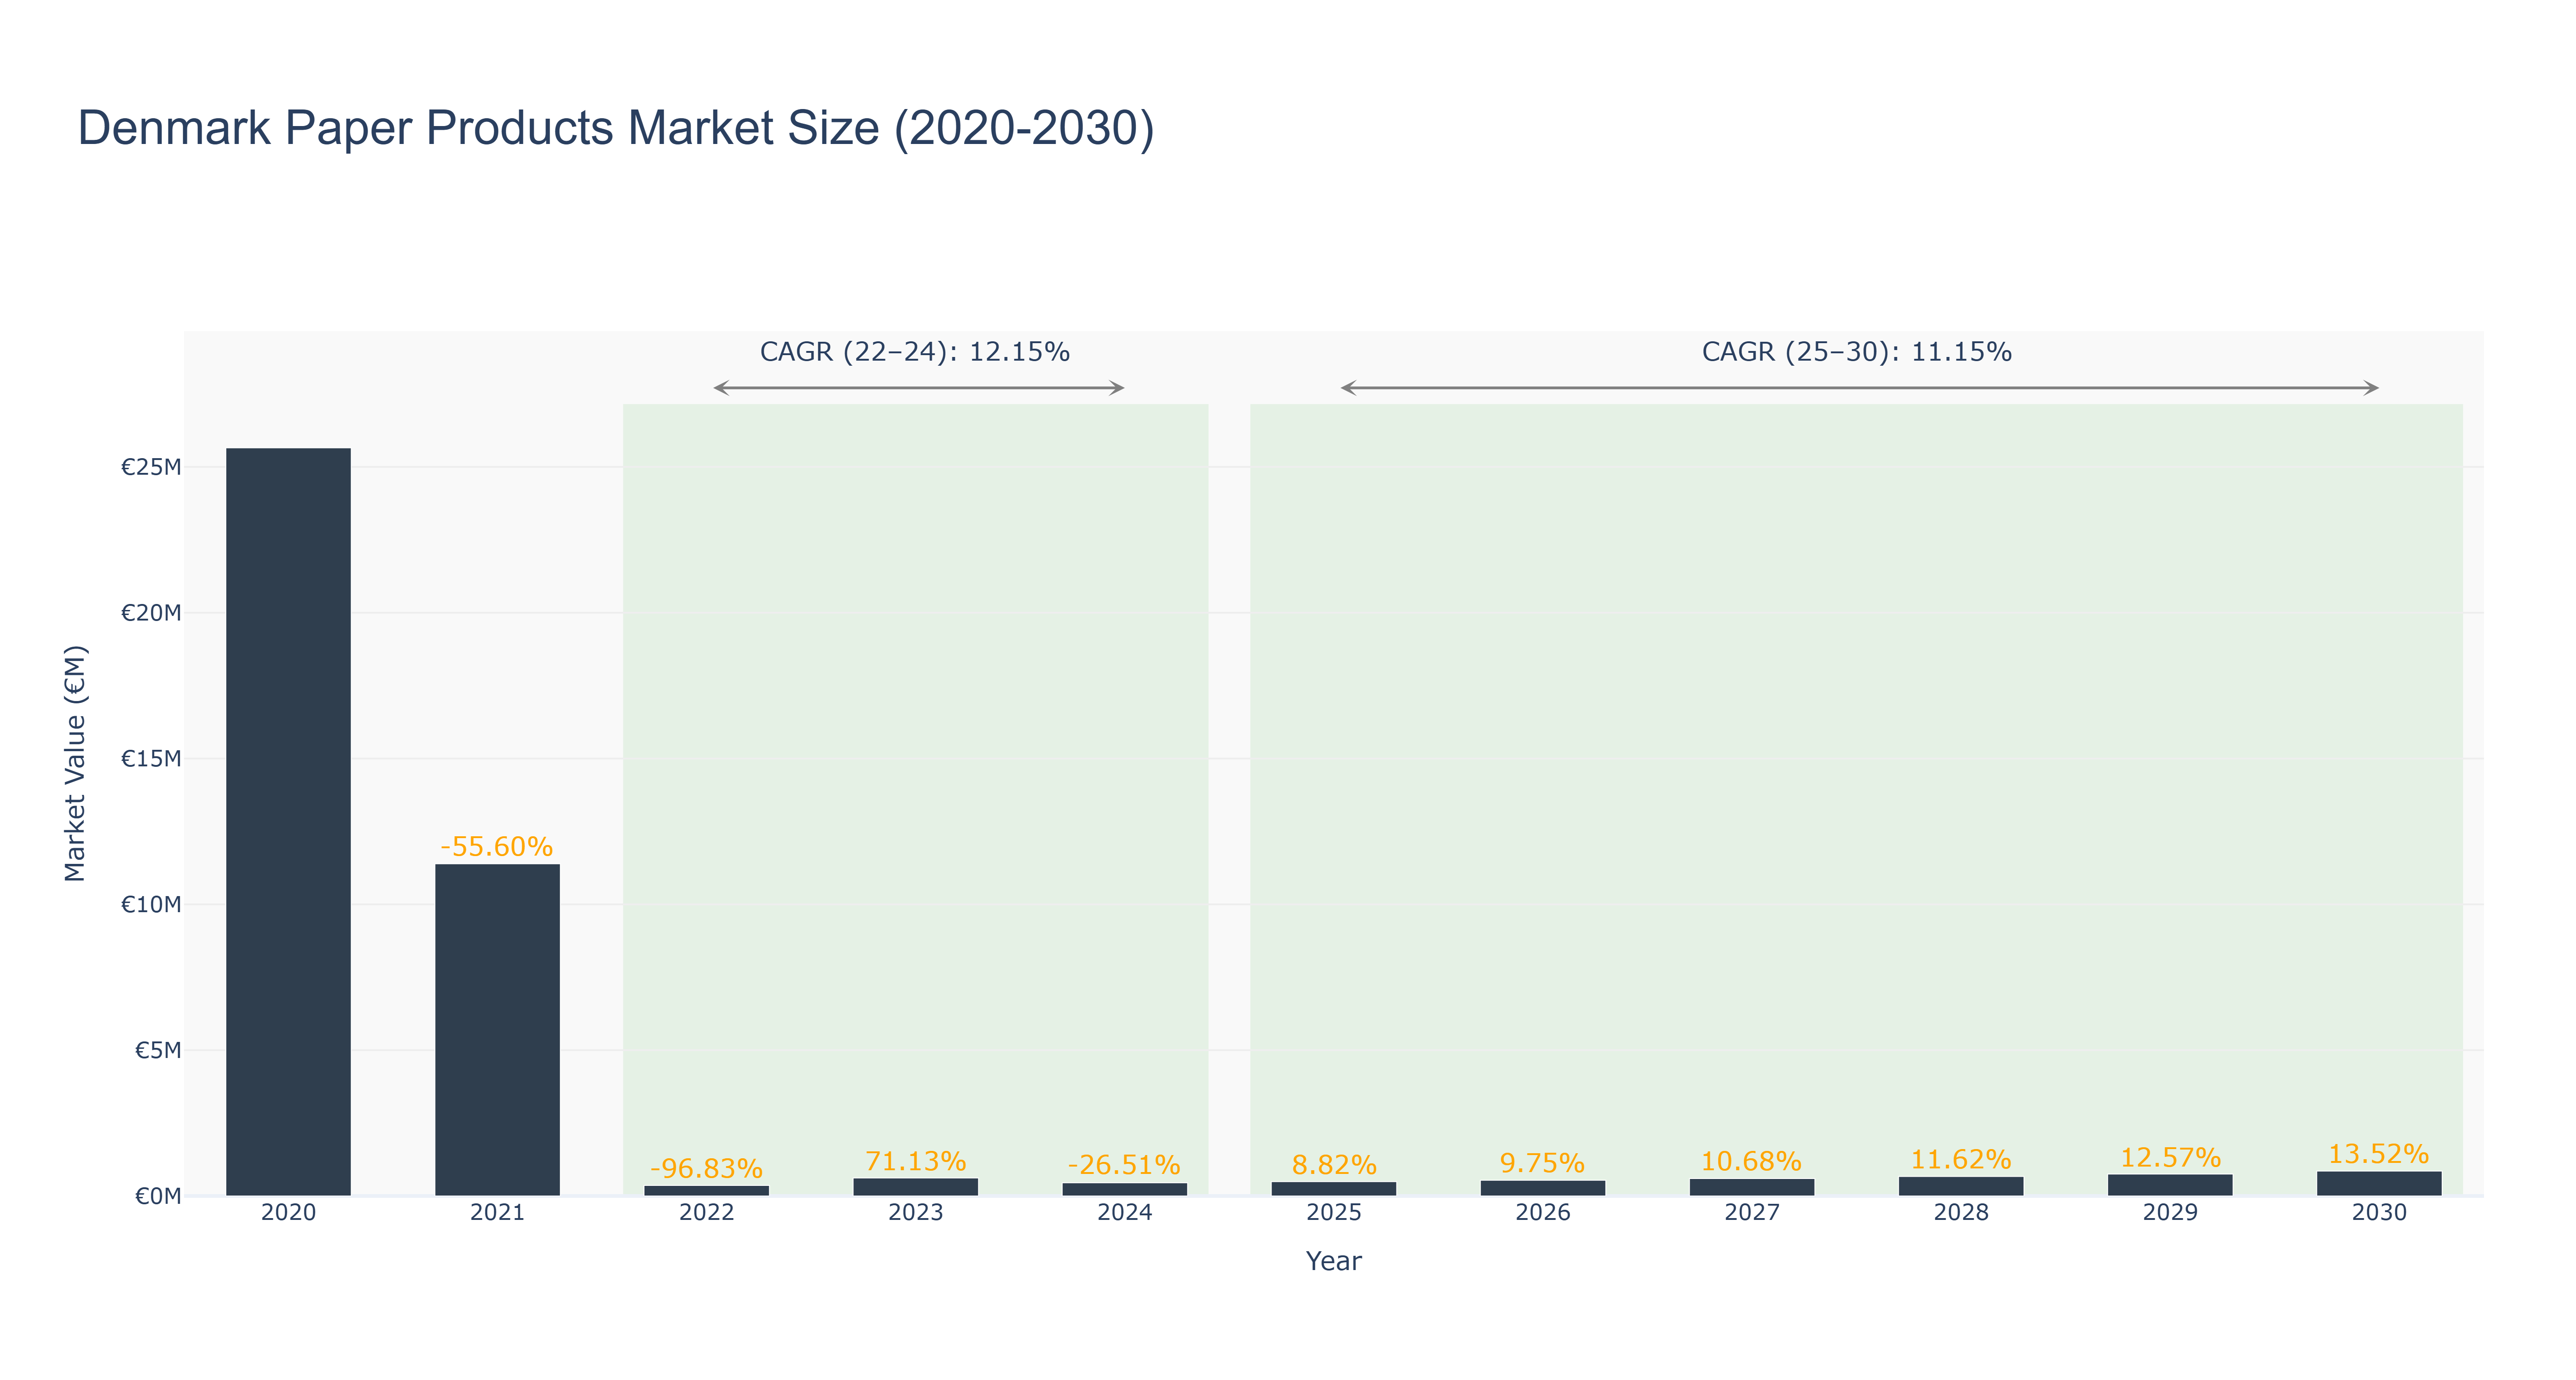Click the '-96.83%' growth label

coord(706,1168)
